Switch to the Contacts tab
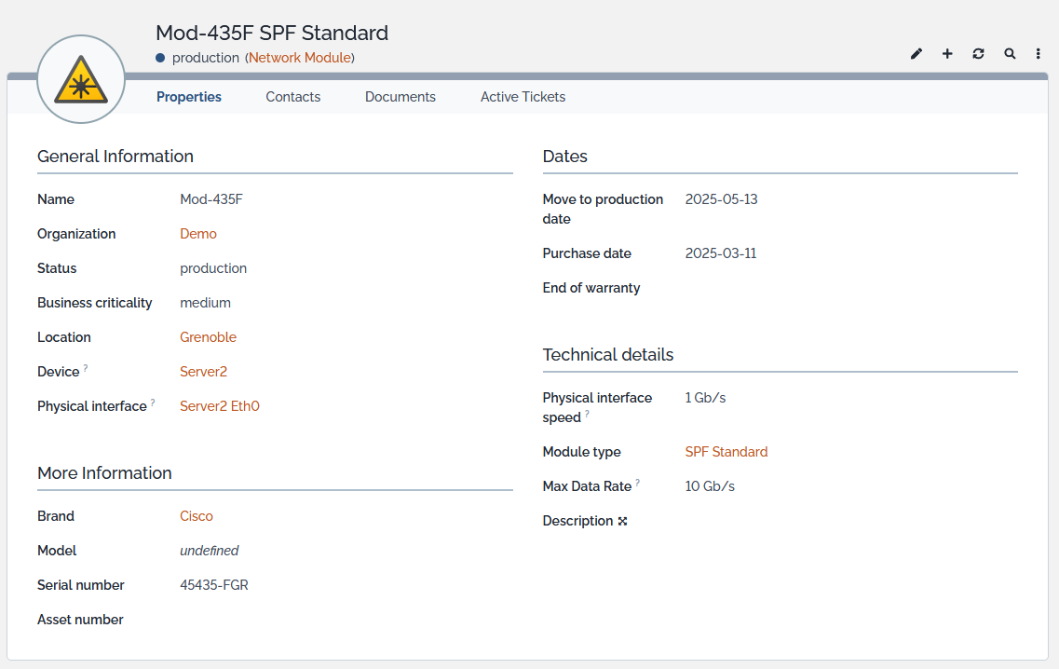Viewport: 1059px width, 669px height. (292, 97)
